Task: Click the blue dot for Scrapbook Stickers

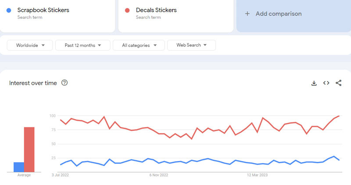Action: [9, 10]
